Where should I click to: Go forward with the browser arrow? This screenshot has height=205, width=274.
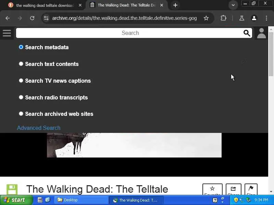pos(20,18)
